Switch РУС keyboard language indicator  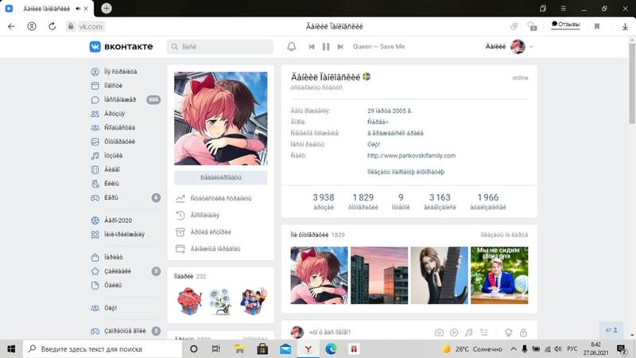click(x=572, y=349)
